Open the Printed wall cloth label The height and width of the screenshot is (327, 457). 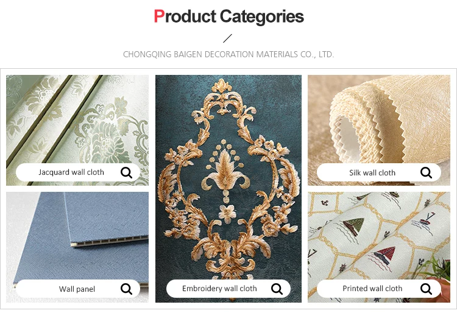tap(372, 289)
